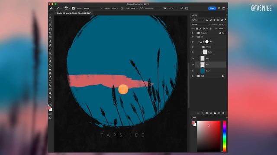
Task: Open the layer blend mode dropdown
Action: point(201,24)
